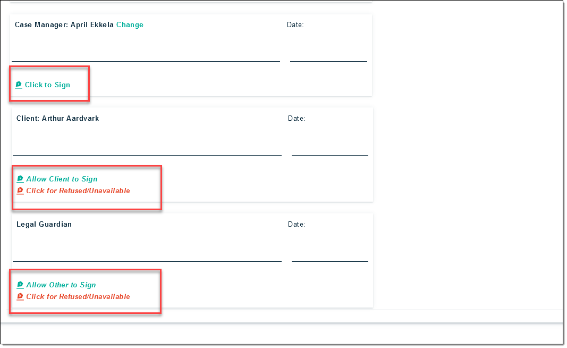Screen dimensions: 567x348
Task: Click the Legal Guardian heading
Action: tap(44, 225)
